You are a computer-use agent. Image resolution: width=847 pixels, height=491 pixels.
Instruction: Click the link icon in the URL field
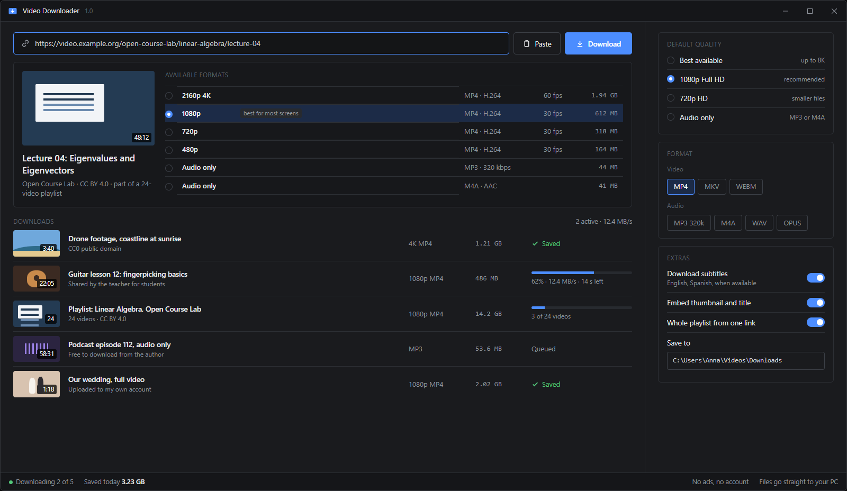click(x=25, y=43)
